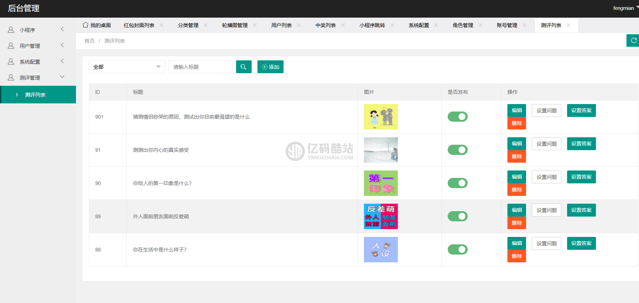Image resolution: width=639 pixels, height=303 pixels.
Task: Close the 系统配置 tab with X icon
Action: coord(436,25)
